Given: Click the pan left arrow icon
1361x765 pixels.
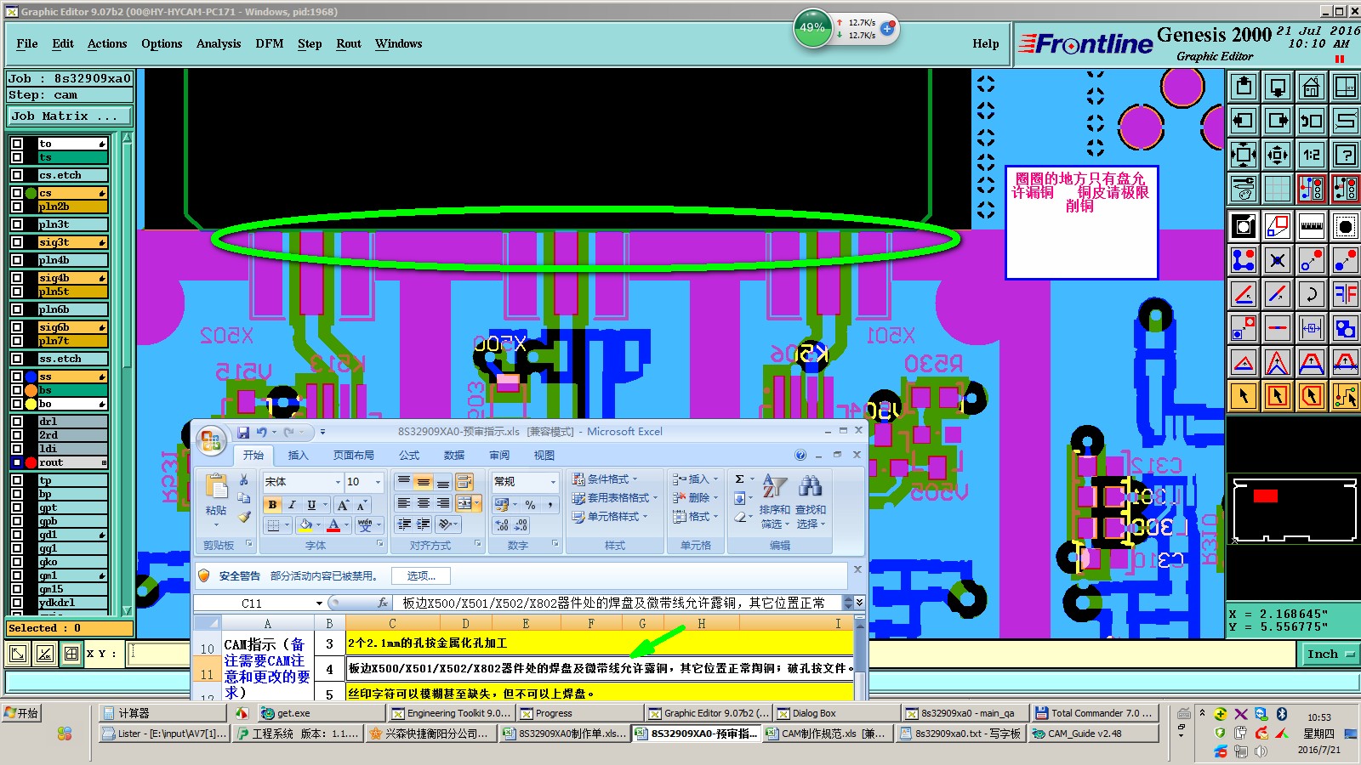Looking at the screenshot, I should pos(1244,121).
